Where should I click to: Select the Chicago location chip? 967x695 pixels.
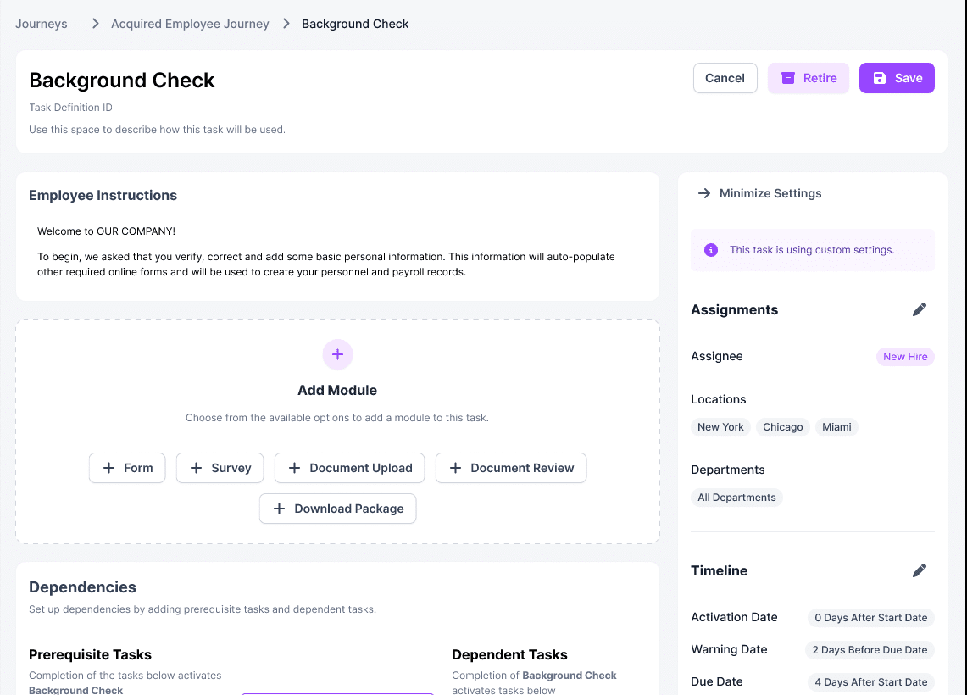click(782, 427)
